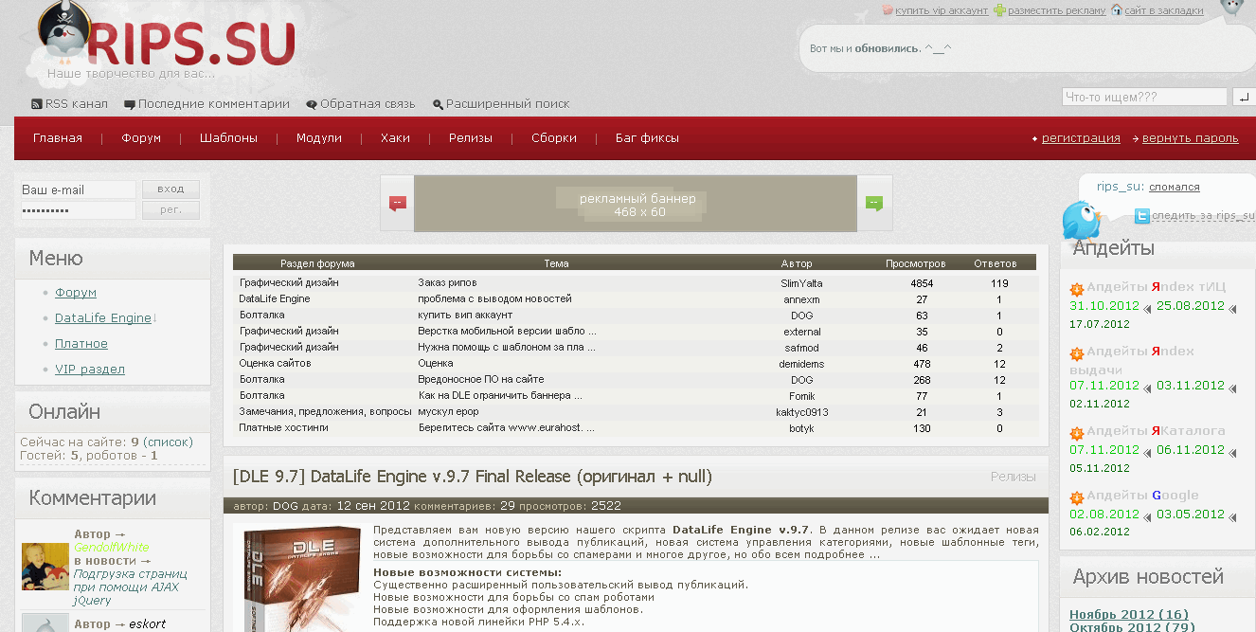
Task: Open the DataLife Engine sidebar link
Action: tap(103, 318)
